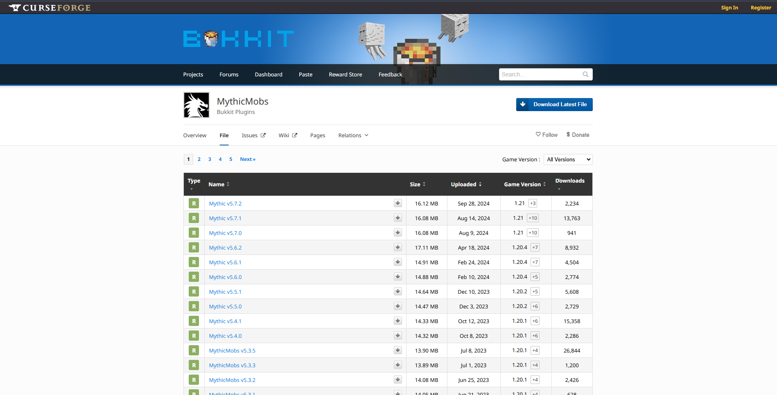Switch to the Overview tab

pos(195,135)
